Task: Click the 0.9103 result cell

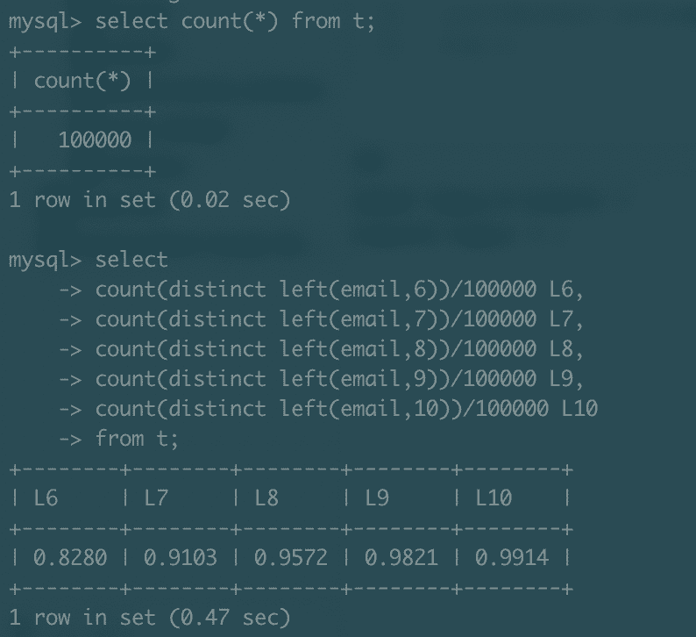Action: pyautogui.click(x=181, y=558)
